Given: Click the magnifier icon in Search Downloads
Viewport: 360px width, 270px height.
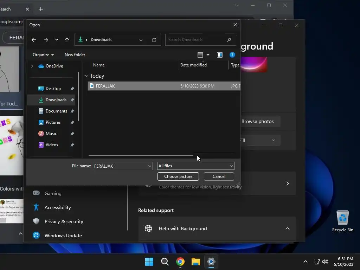Looking at the screenshot, I should pos(229,40).
